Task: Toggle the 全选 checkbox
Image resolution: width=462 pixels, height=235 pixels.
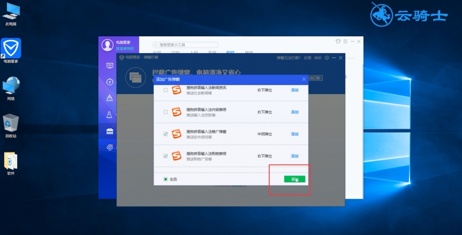Action: coord(166,179)
